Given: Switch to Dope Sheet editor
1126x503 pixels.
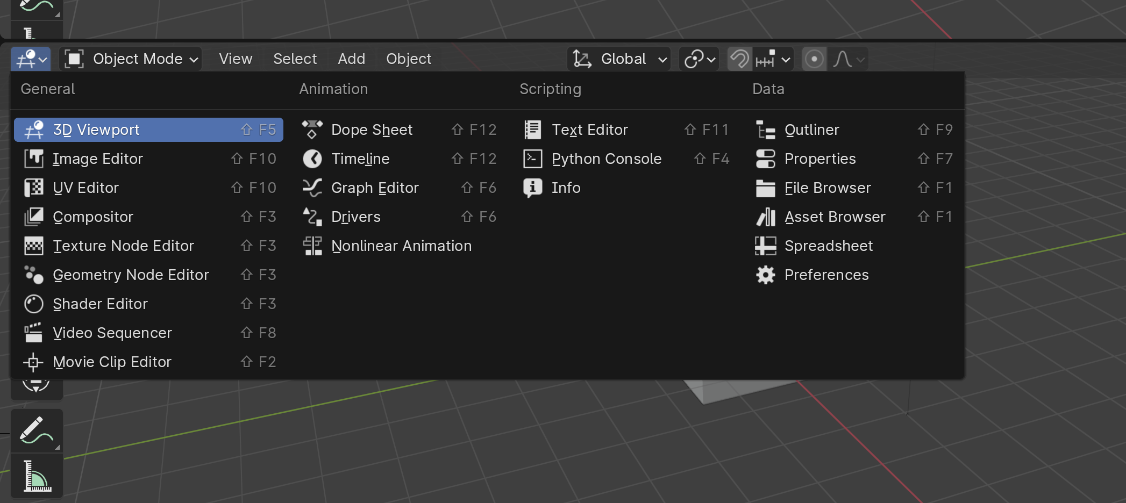Looking at the screenshot, I should pyautogui.click(x=400, y=130).
